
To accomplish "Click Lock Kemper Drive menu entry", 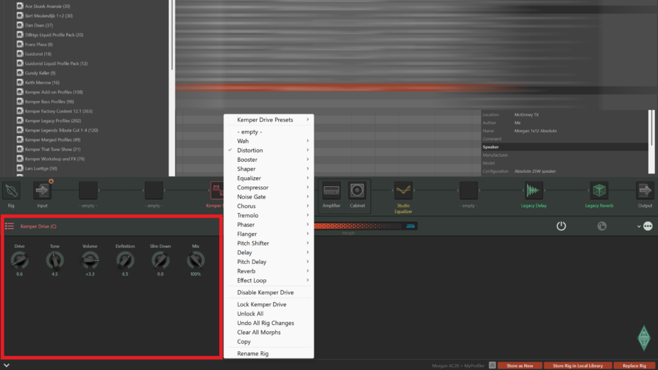I will (x=262, y=304).
